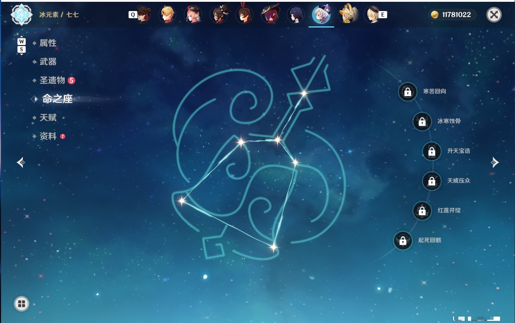Choose the character portrait with red bunny ears
This screenshot has width=515, height=323.
click(245, 14)
